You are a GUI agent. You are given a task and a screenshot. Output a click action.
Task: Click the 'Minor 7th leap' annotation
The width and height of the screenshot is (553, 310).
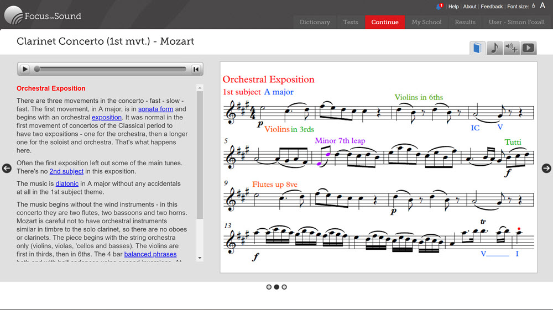(340, 140)
